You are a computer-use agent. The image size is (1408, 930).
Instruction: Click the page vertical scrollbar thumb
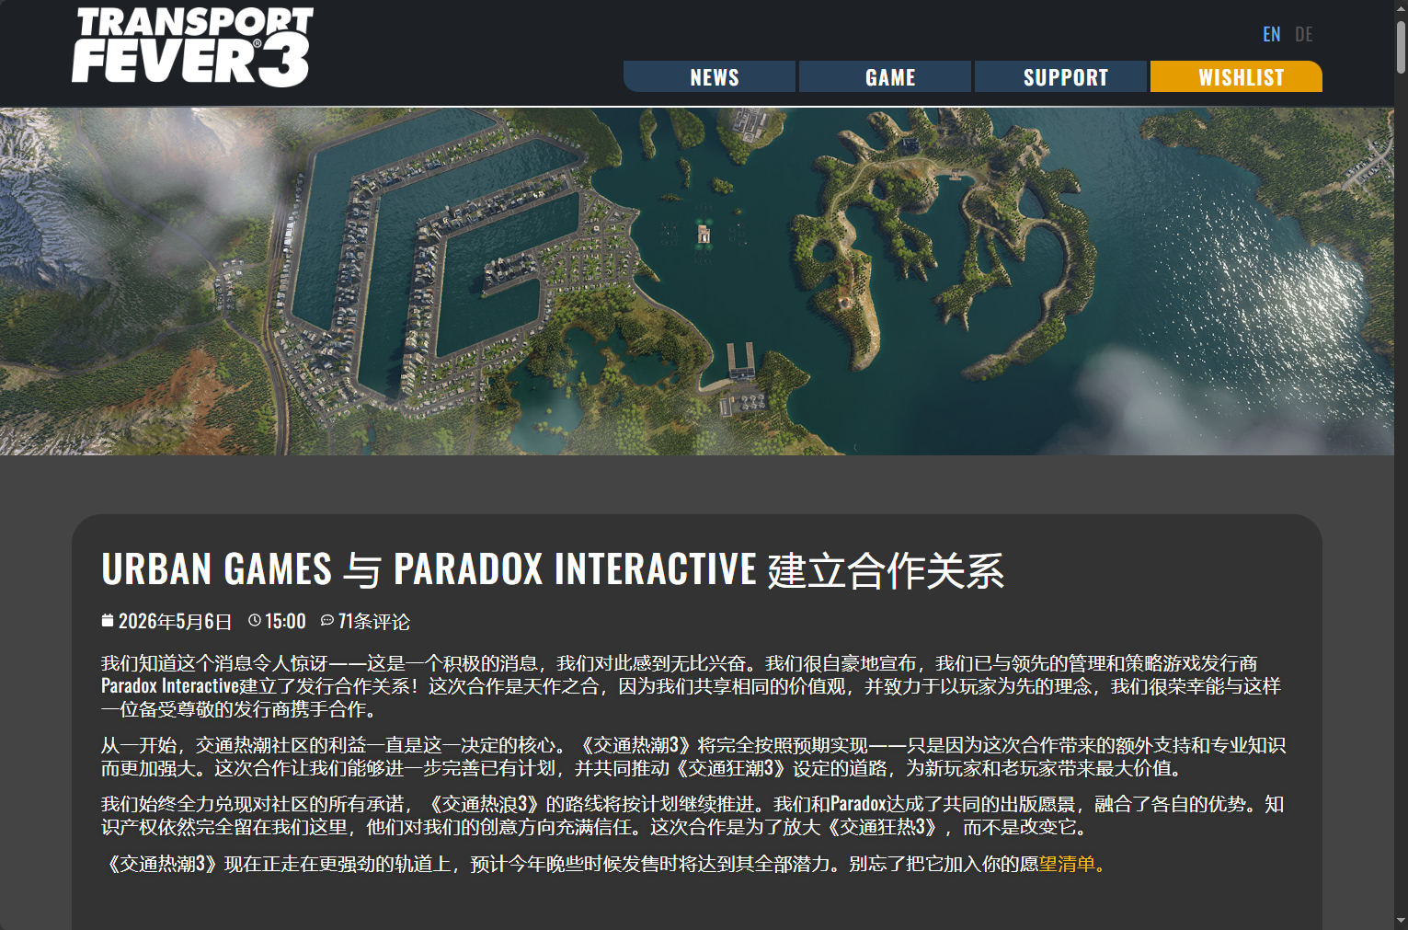click(x=1401, y=46)
